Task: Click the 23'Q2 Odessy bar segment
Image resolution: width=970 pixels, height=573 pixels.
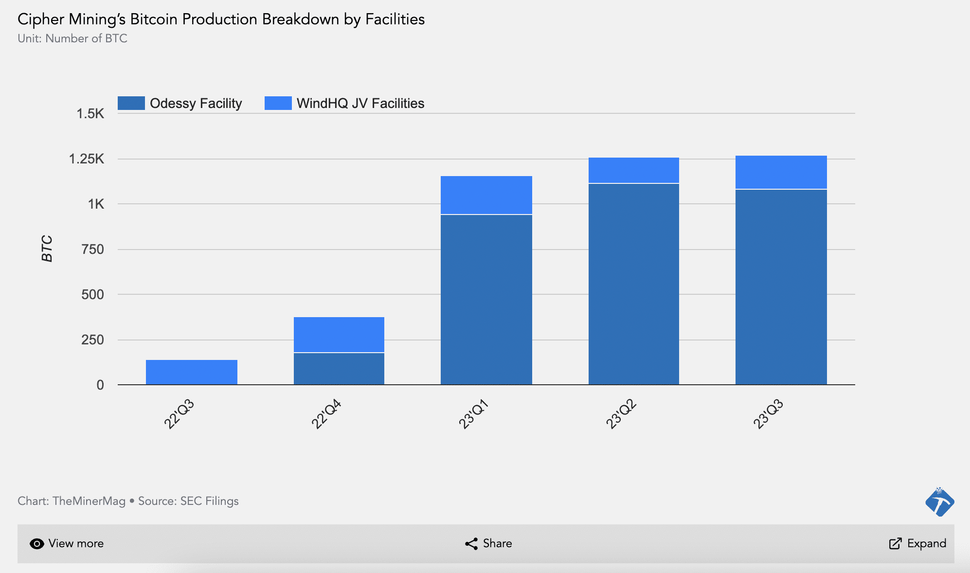Action: click(x=634, y=284)
